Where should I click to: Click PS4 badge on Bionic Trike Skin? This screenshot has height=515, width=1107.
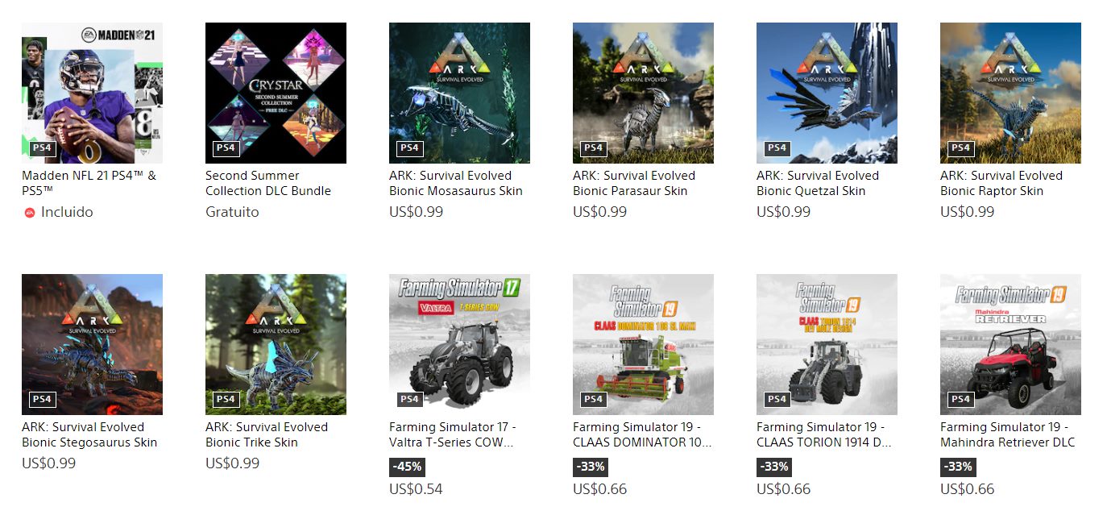point(226,400)
